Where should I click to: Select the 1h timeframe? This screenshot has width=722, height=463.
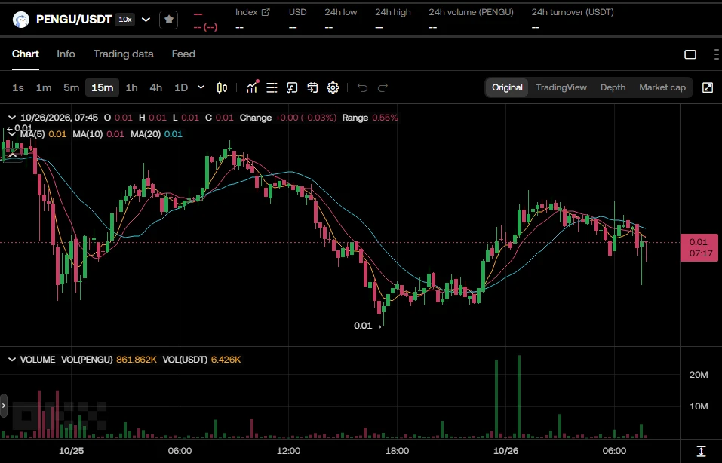click(x=132, y=87)
